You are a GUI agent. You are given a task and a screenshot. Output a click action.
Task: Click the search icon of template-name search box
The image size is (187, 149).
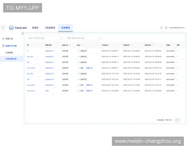(x=100, y=38)
